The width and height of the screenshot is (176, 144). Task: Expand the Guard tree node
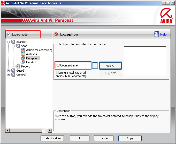pos(8,71)
